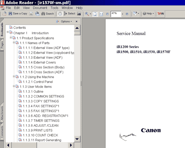The width and height of the screenshot is (185, 148).
Task: Click the zoom percentage field showing 47%
Action: coord(116,14)
